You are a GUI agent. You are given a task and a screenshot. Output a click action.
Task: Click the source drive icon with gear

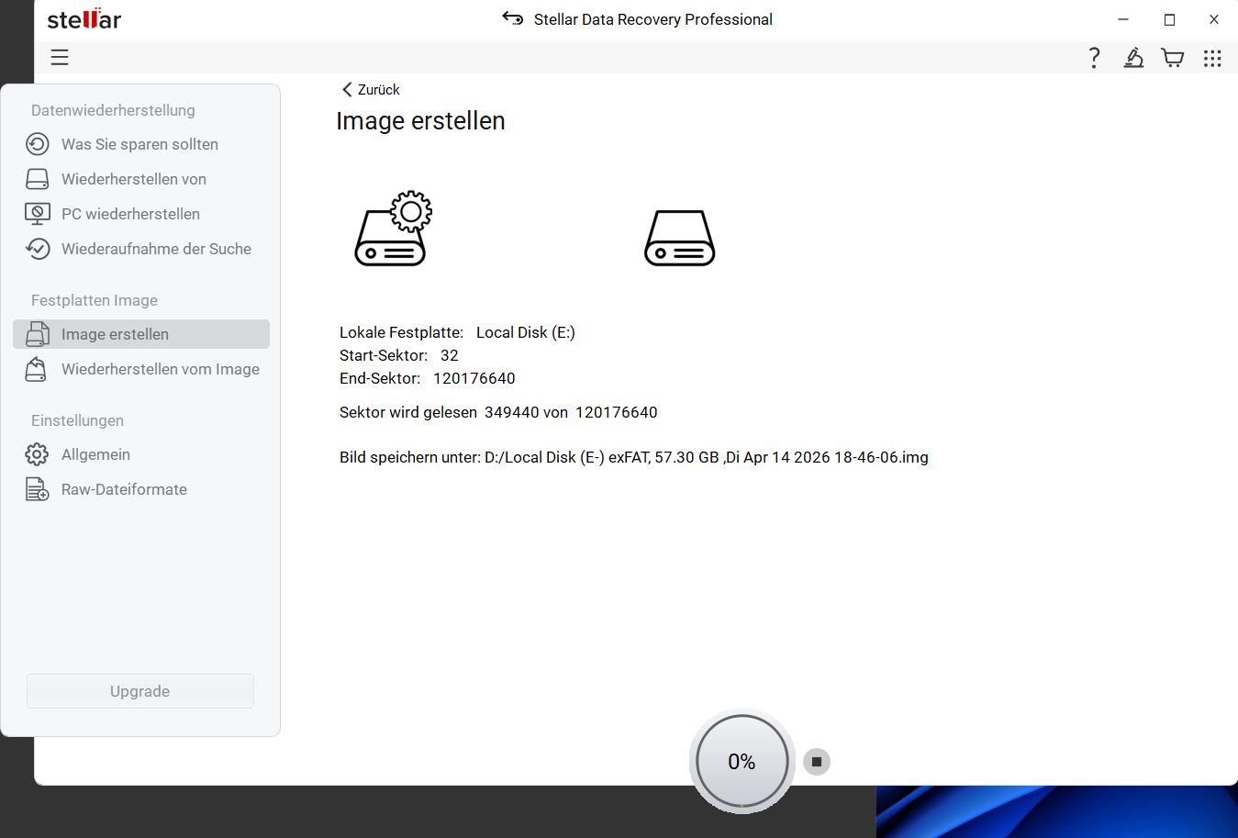pos(393,229)
